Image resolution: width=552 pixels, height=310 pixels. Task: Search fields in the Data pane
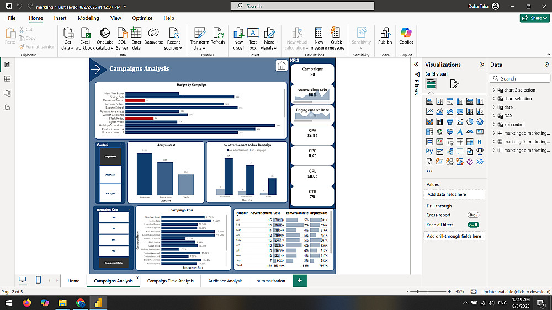click(519, 78)
